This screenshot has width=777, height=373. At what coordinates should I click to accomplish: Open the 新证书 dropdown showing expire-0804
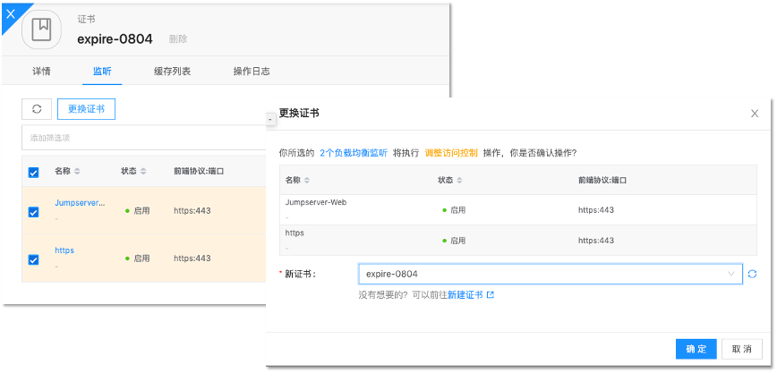click(x=550, y=274)
